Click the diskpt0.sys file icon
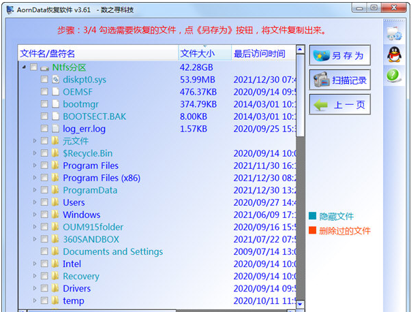Viewport: 411px width, 312px height. coord(56,80)
